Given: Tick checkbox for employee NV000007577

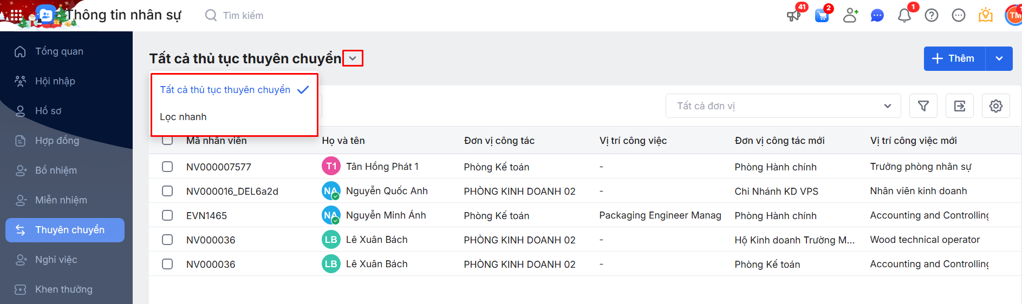Looking at the screenshot, I should [x=167, y=167].
